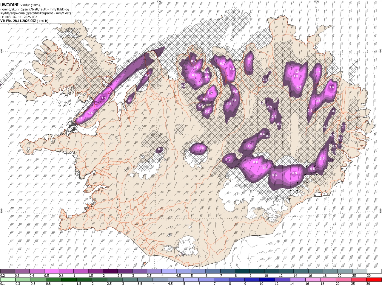Pick upper legend swatch between 0.3 and 0.4
The width and height of the screenshot is (382, 286).
22,271
